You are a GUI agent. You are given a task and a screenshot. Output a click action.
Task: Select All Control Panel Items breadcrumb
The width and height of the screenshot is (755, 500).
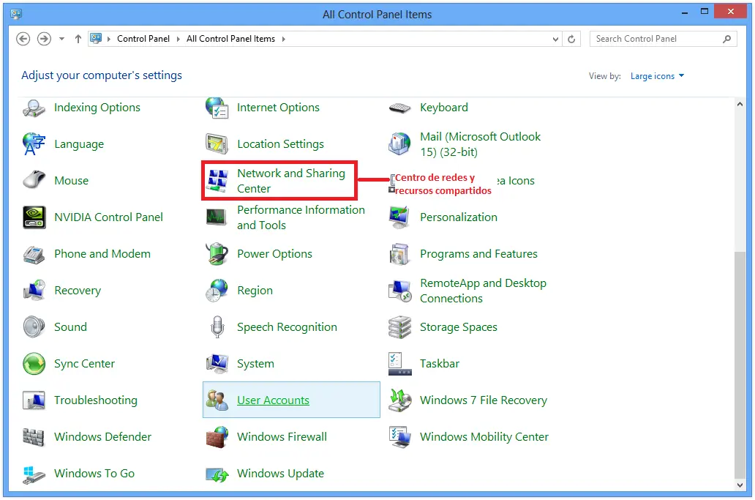230,39
